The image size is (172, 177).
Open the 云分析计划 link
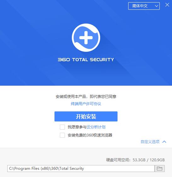96,127
